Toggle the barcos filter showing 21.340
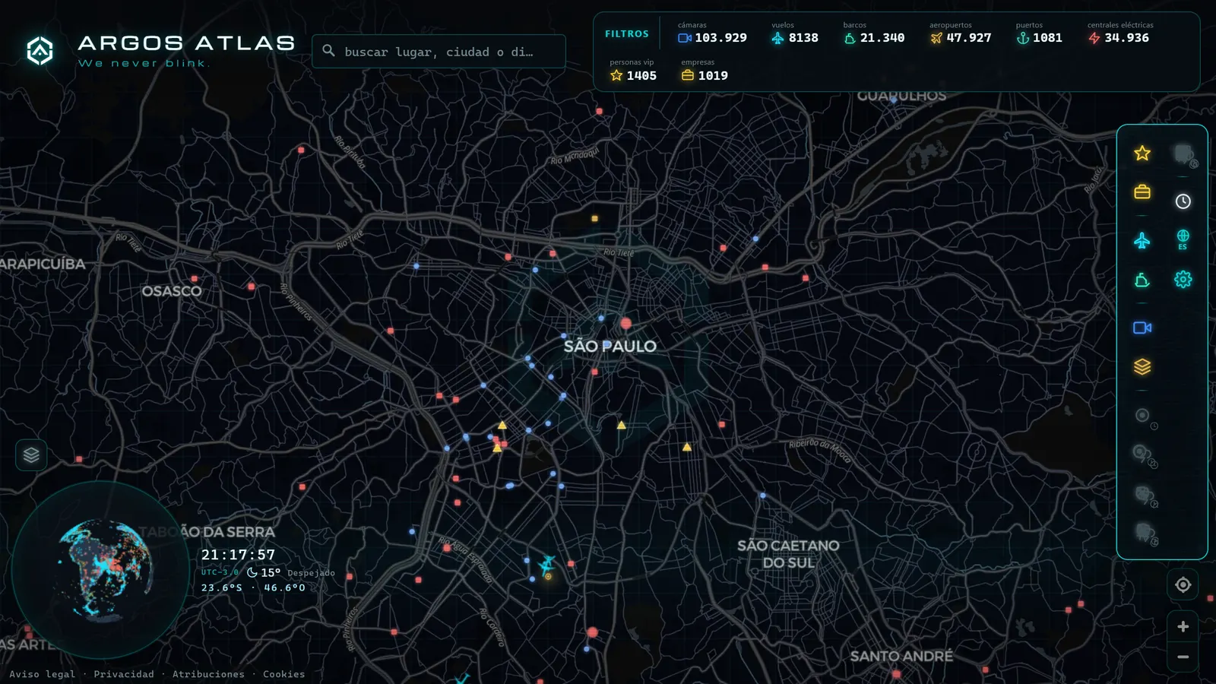This screenshot has height=684, width=1216. click(x=874, y=33)
